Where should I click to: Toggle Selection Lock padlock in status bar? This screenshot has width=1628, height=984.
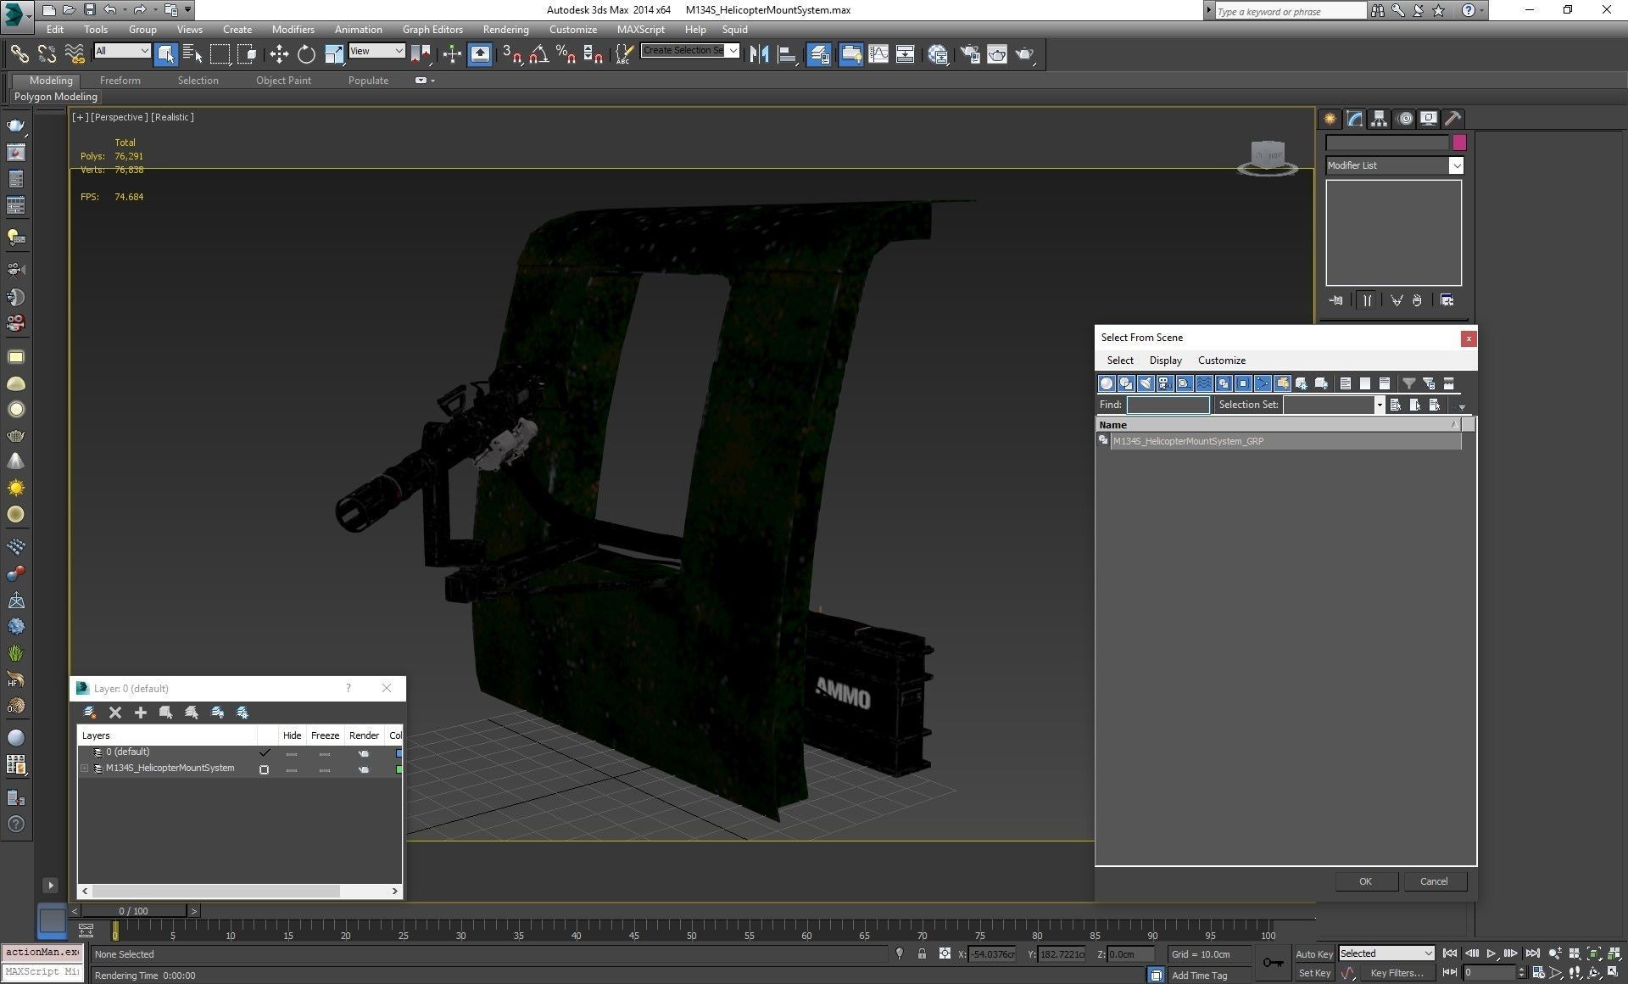(x=922, y=953)
